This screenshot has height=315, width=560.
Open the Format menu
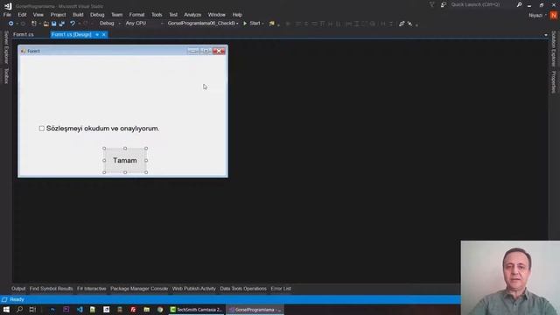tap(136, 15)
